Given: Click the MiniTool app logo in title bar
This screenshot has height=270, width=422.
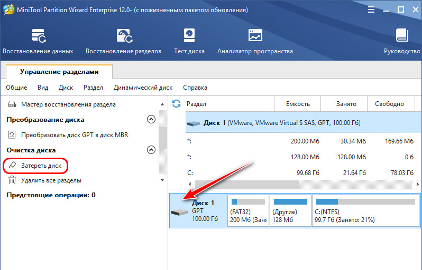Looking at the screenshot, I should (x=8, y=9).
